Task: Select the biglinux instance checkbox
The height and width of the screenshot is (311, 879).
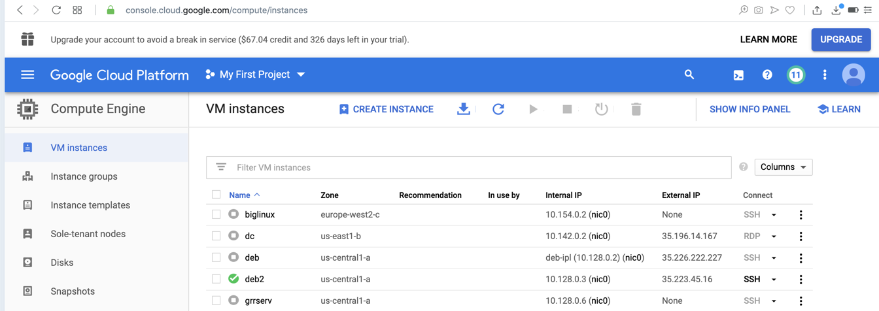Action: click(216, 214)
